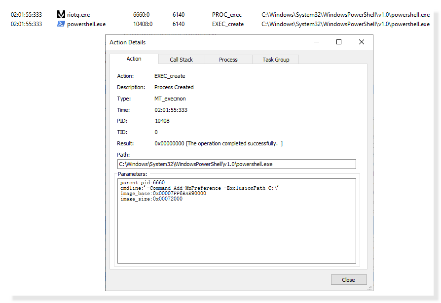Click the cmdline parameter line

199,188
